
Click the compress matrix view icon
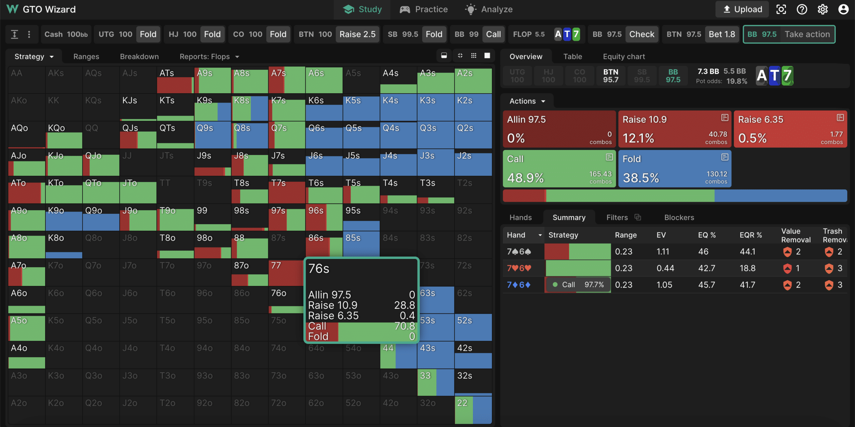(x=460, y=56)
